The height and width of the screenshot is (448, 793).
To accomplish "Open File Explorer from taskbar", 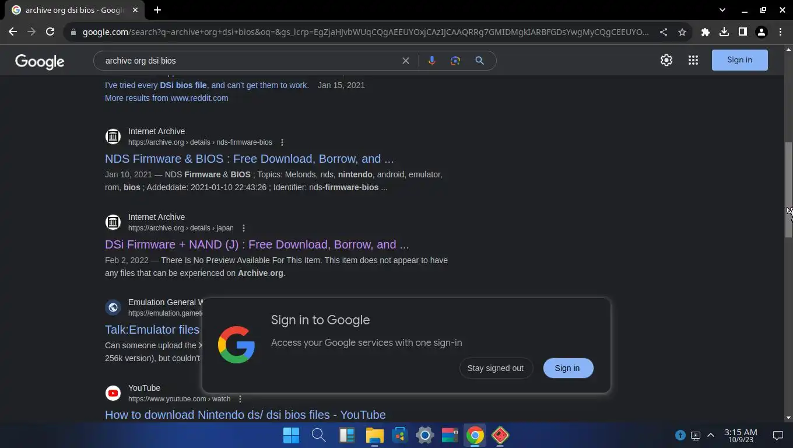I will 374,435.
